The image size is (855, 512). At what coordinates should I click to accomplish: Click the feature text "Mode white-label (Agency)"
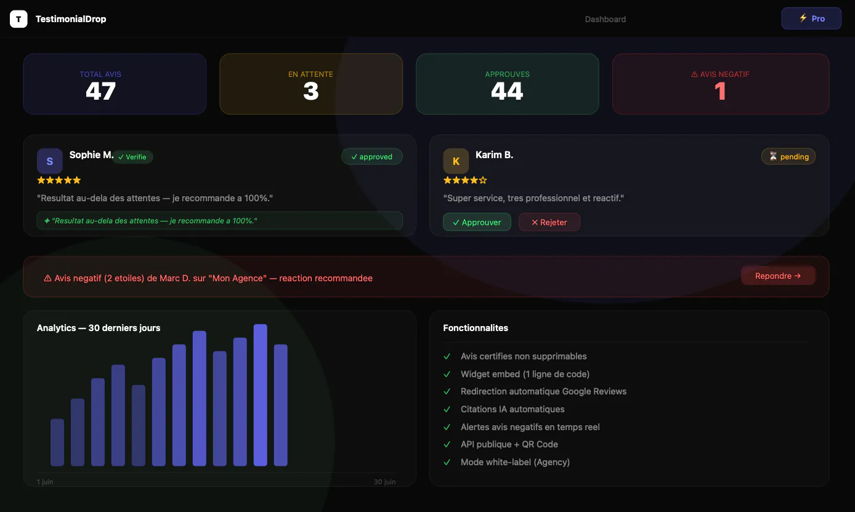coord(515,462)
